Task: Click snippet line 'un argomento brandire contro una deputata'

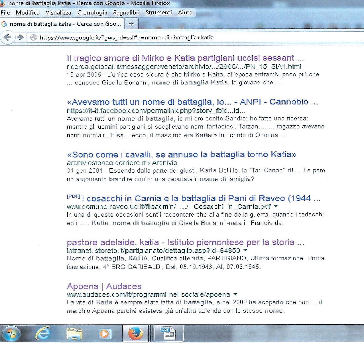Action: 160,179
